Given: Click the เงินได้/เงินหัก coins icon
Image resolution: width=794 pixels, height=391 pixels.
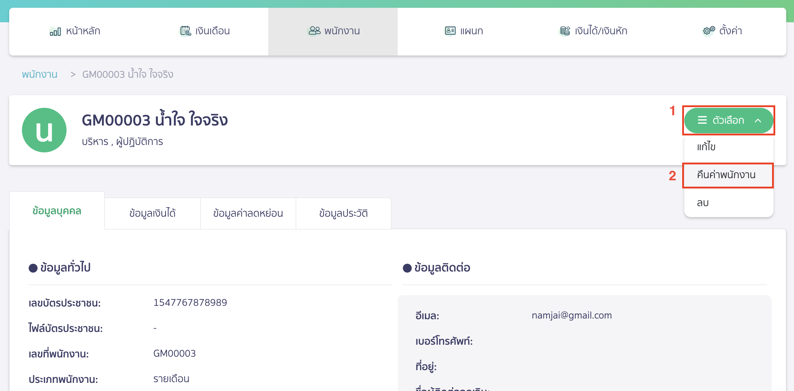Looking at the screenshot, I should tap(565, 31).
